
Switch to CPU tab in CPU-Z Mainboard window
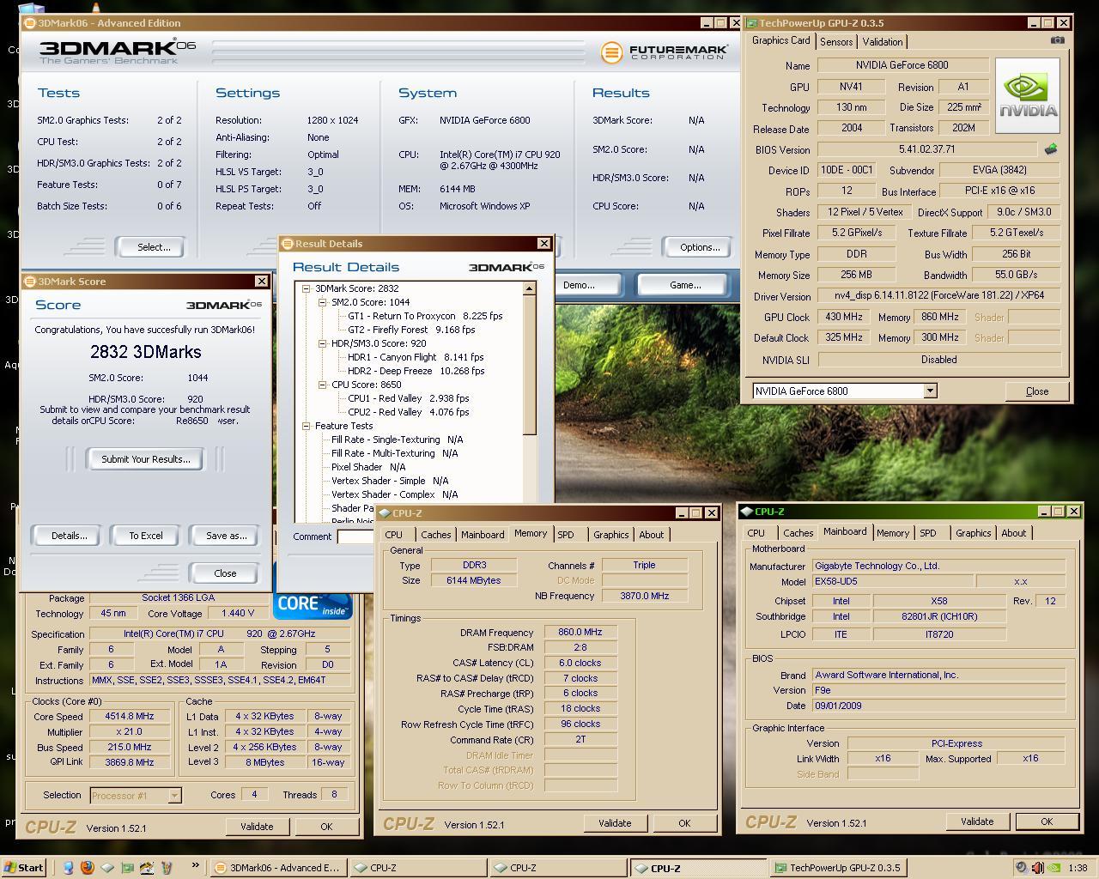[756, 533]
